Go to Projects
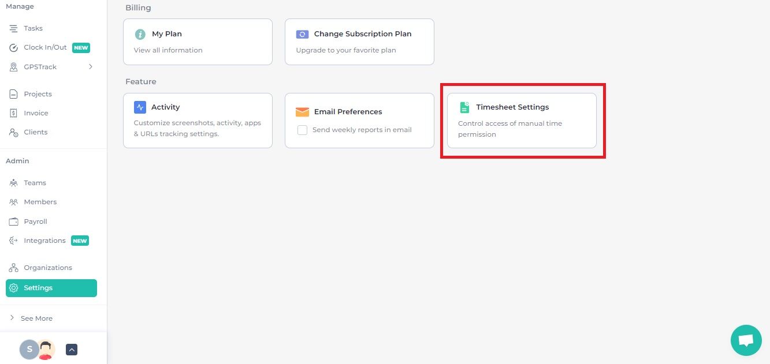The height and width of the screenshot is (364, 770). 38,94
